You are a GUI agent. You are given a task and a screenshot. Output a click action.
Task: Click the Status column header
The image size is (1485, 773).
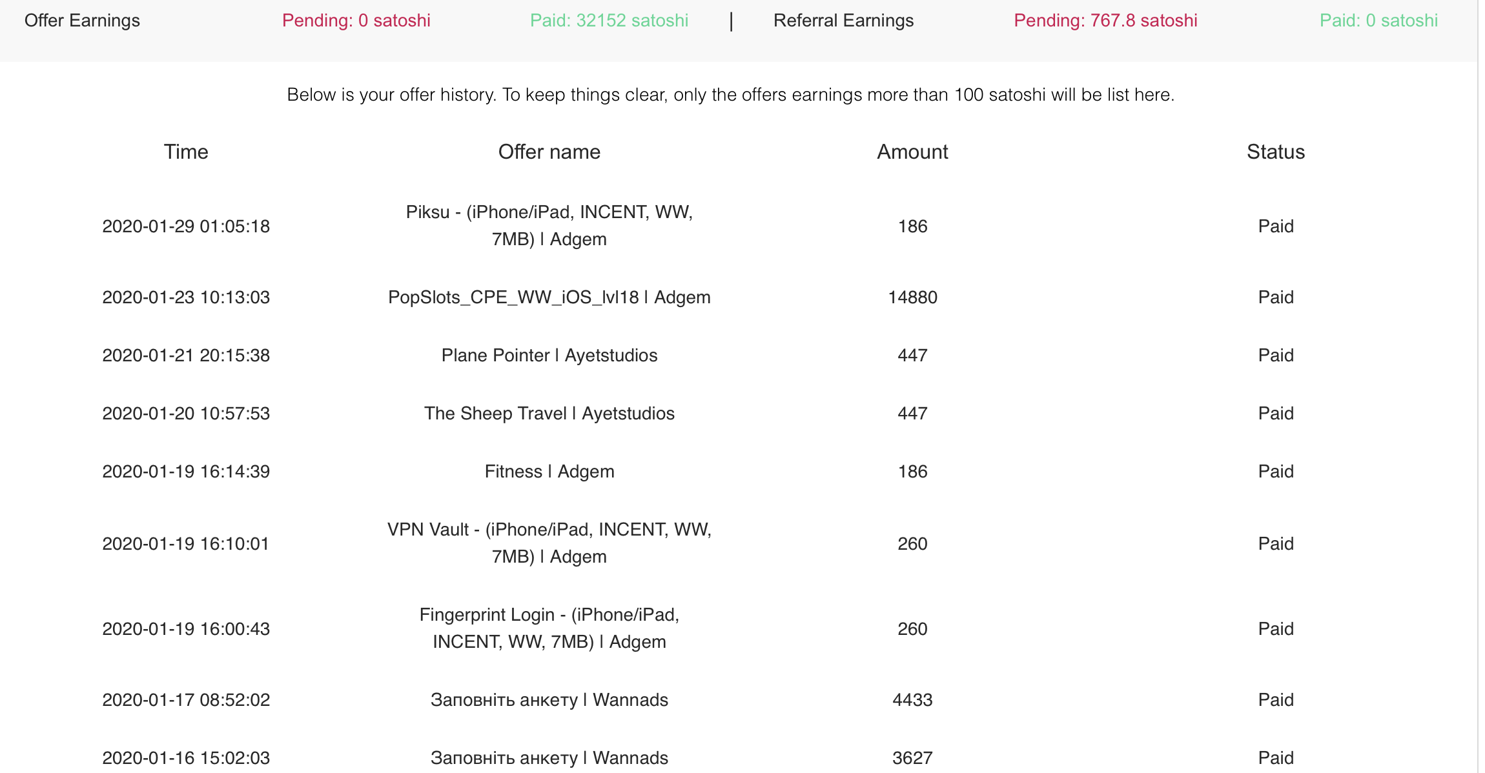tap(1276, 152)
